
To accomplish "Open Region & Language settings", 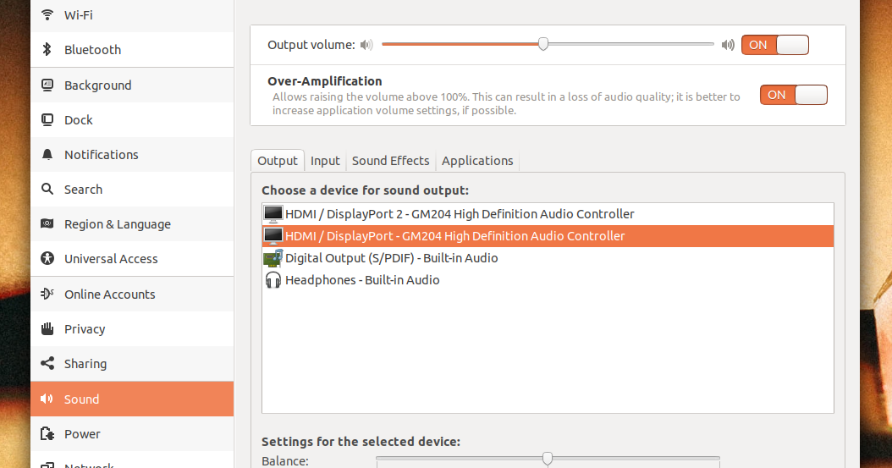I will 117,224.
